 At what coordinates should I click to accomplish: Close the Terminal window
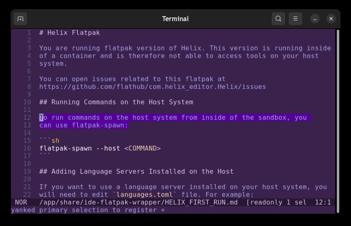click(x=331, y=19)
